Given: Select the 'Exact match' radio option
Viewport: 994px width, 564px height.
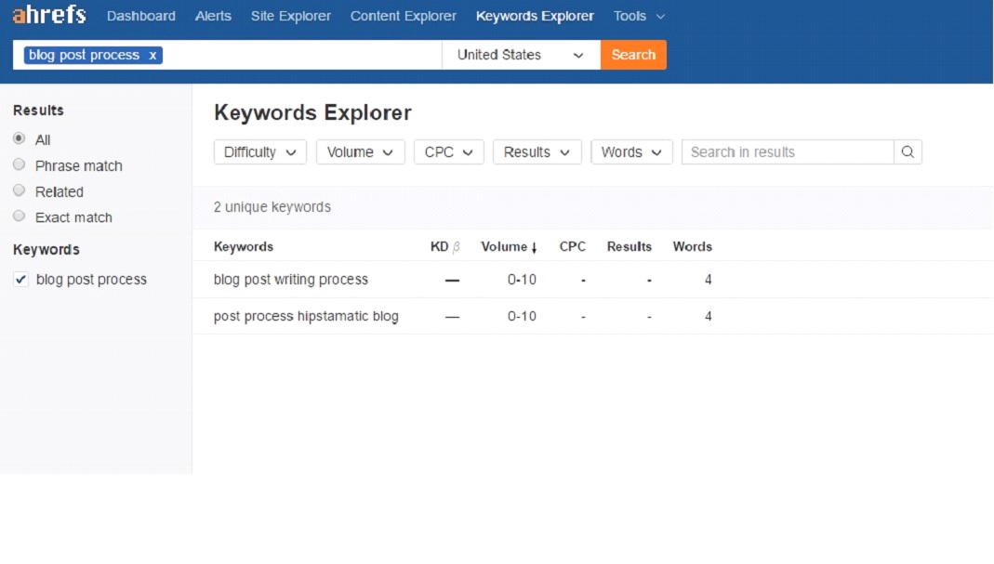Looking at the screenshot, I should [20, 216].
